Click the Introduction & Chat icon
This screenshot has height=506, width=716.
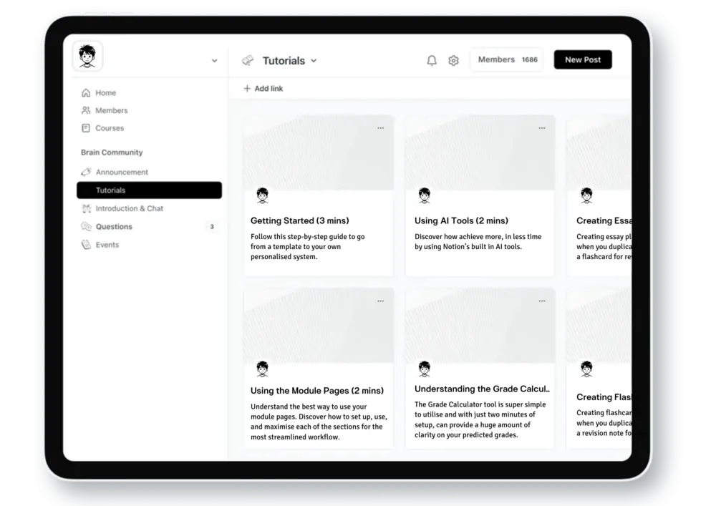click(87, 208)
